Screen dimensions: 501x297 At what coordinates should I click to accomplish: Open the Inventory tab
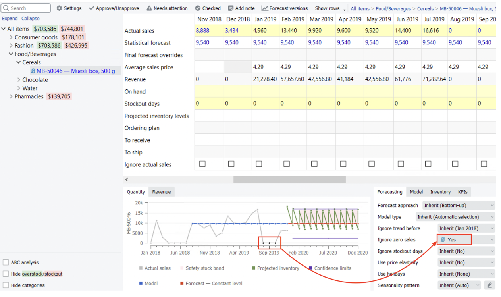coord(440,192)
